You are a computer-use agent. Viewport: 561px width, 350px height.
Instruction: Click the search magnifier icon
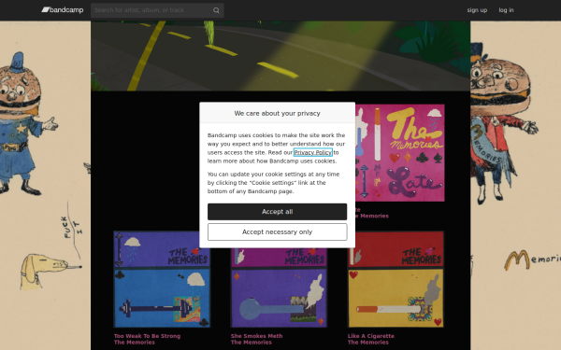(x=216, y=10)
